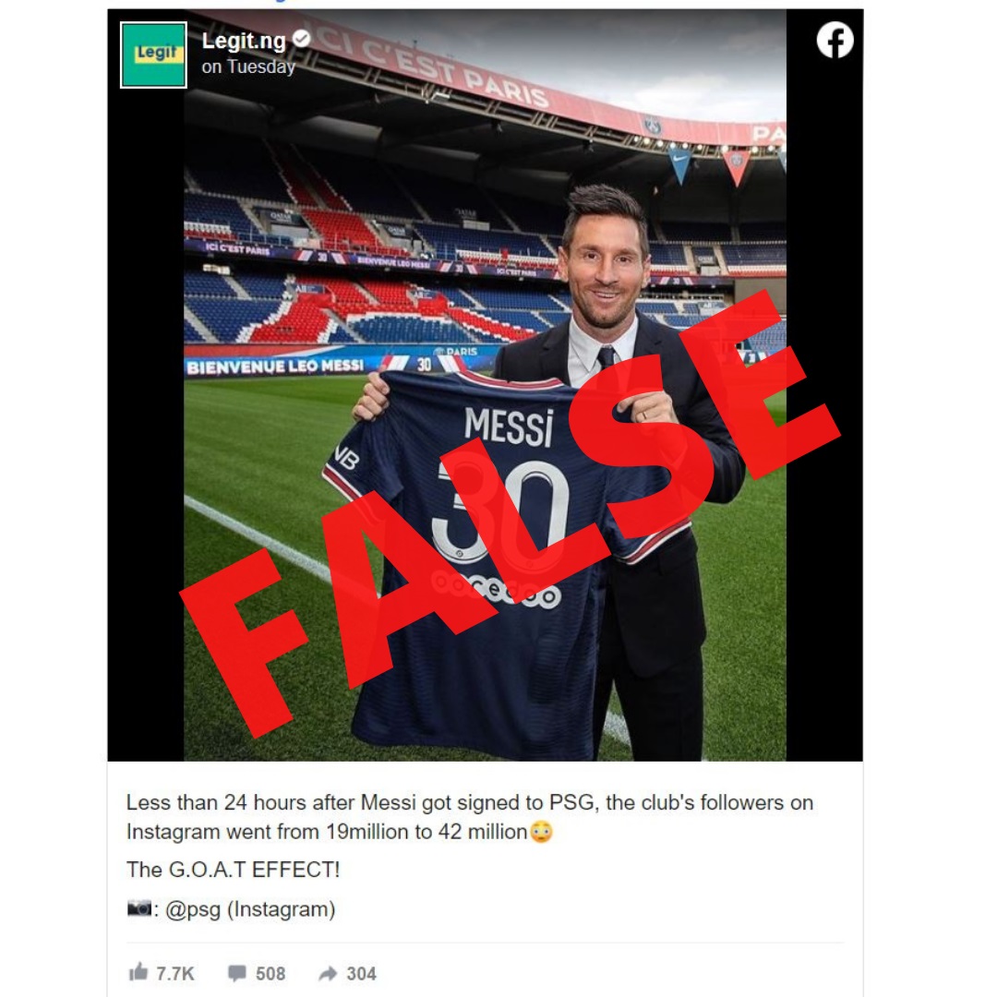
Task: Open the @psg (Instagram) credit text
Action: [x=250, y=909]
